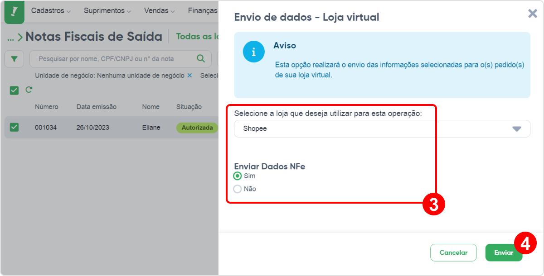Open the filter funnel icon
Screen dimensions: 544x276
(x=15, y=59)
